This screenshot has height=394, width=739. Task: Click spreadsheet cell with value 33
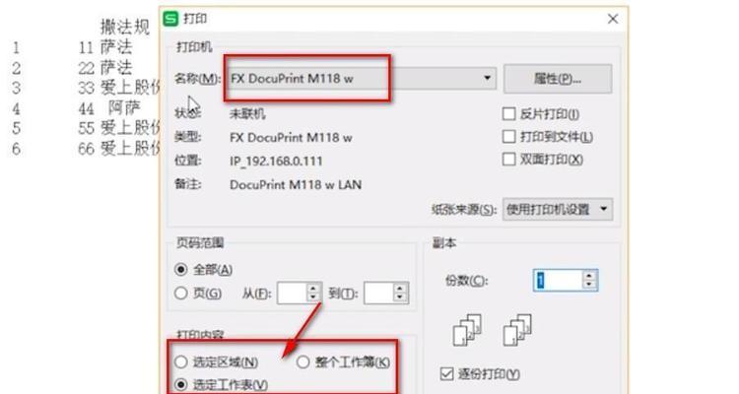(86, 88)
